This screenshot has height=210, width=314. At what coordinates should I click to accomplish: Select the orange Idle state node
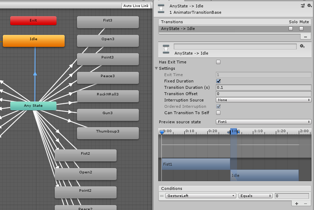point(34,41)
